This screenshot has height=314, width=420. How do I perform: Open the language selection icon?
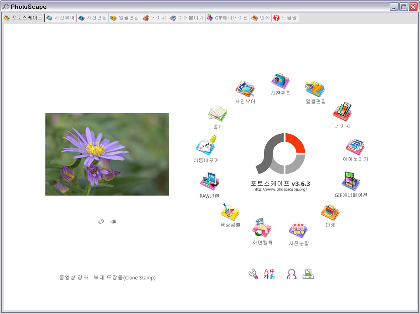pyautogui.click(x=269, y=274)
